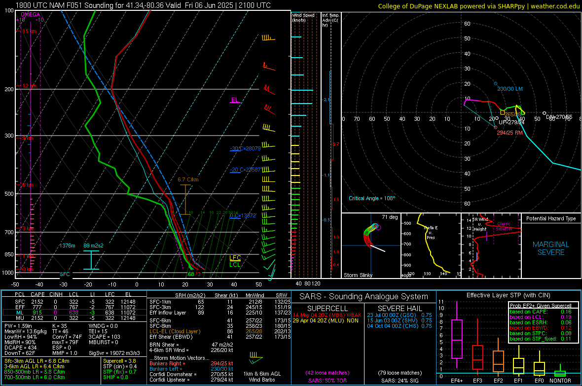Select the ML parcel row

pos(74,313)
